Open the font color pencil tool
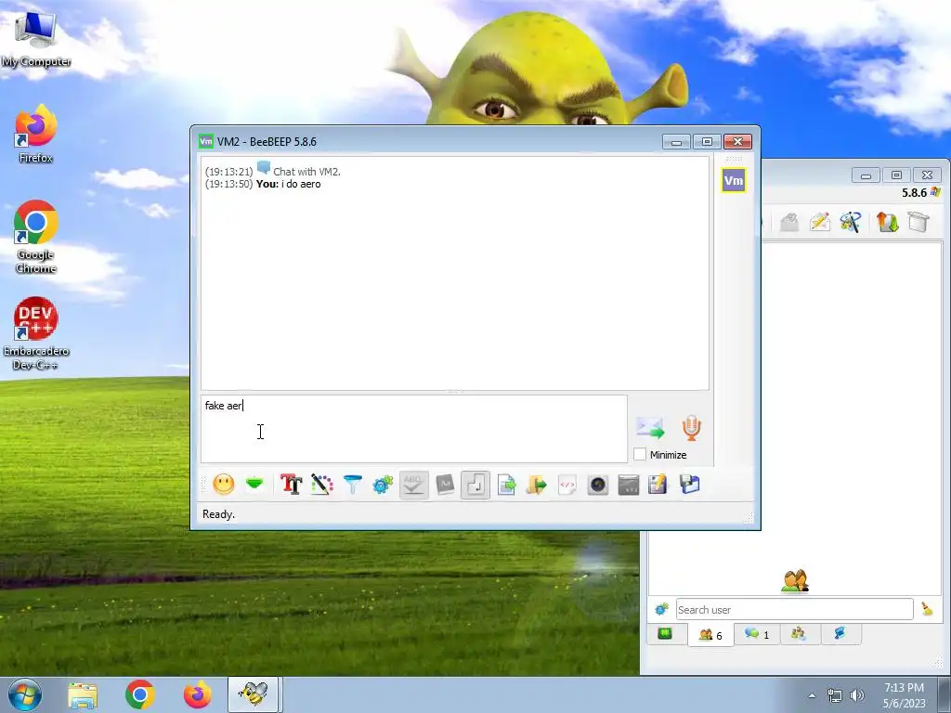Viewport: 951px width, 713px height. [x=322, y=485]
